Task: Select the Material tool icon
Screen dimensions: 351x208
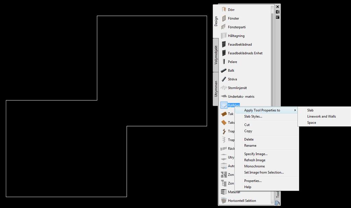Action: coord(223,192)
